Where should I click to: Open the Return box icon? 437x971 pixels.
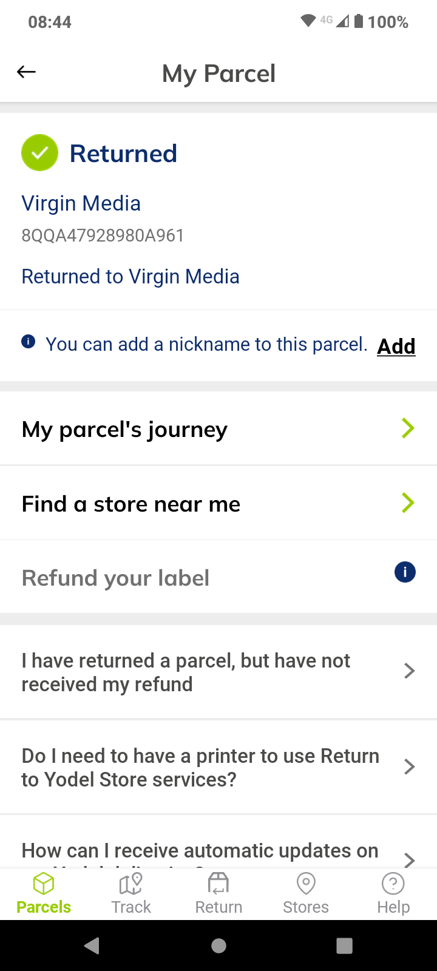(218, 884)
